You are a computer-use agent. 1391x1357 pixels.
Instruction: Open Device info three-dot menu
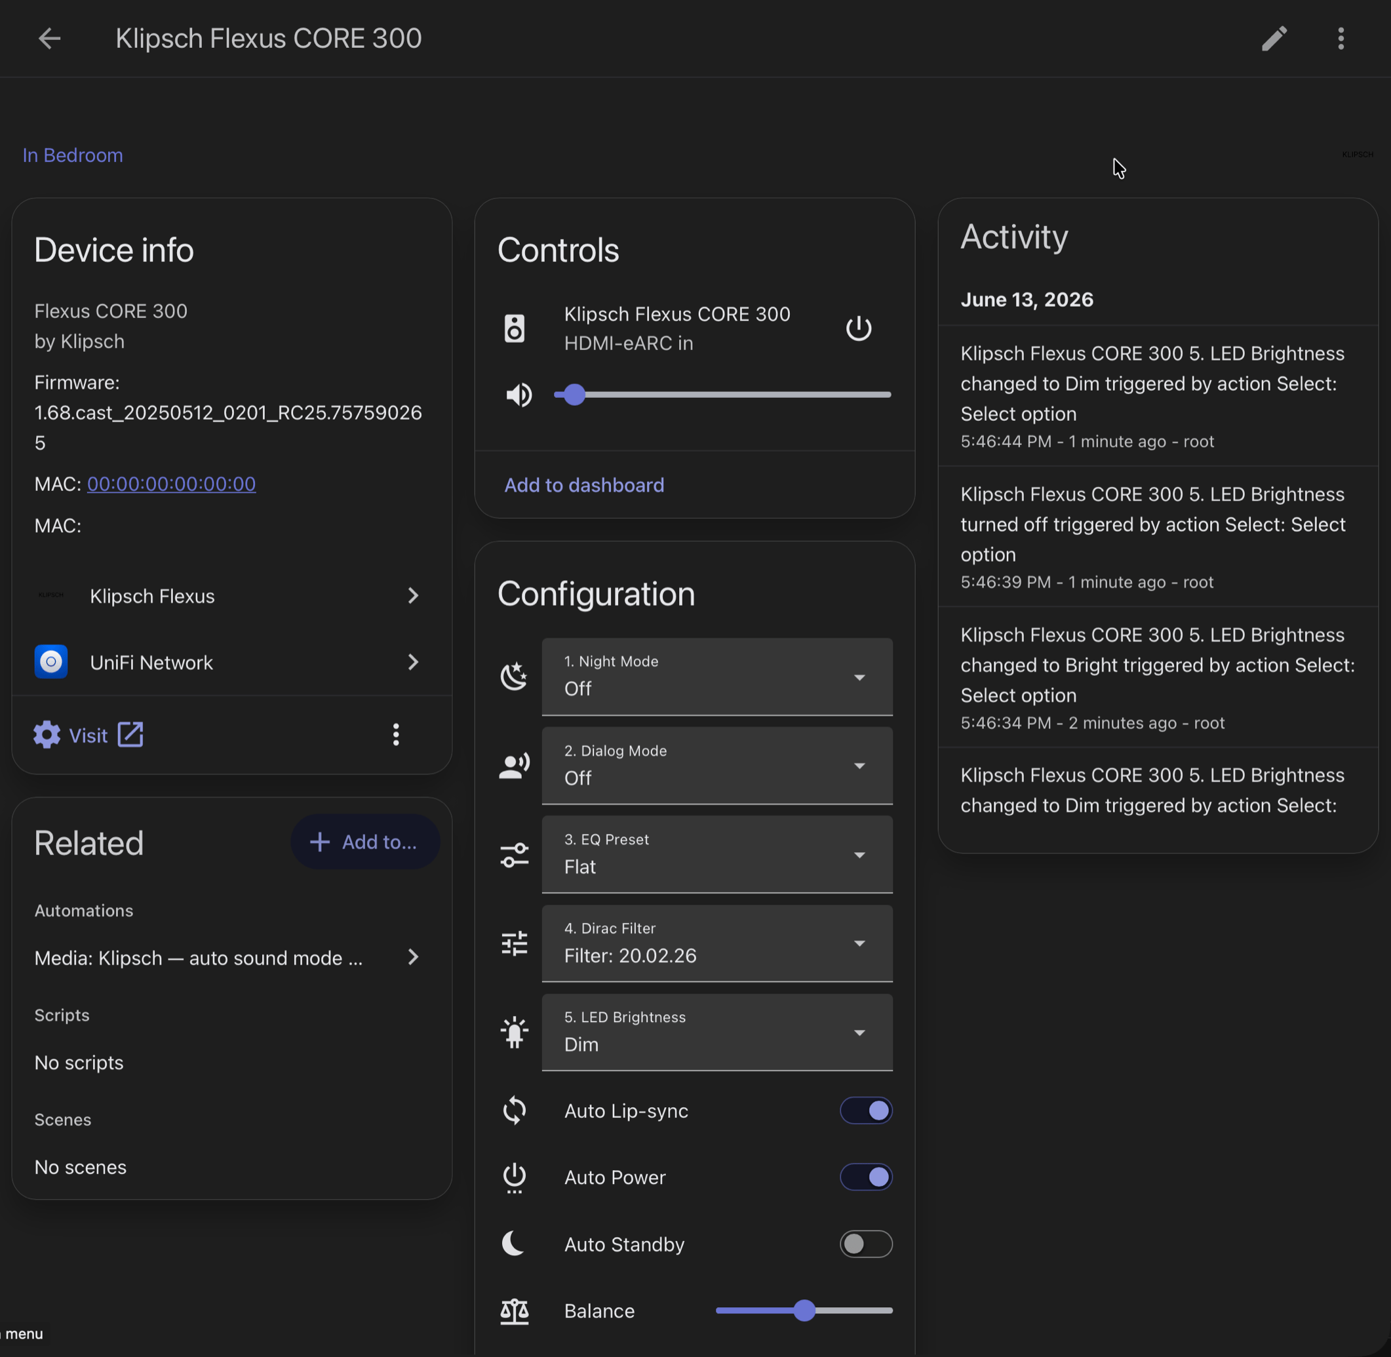pos(396,735)
